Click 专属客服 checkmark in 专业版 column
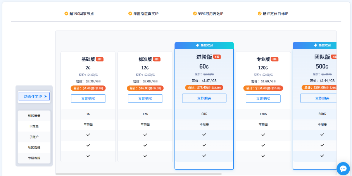This screenshot has height=176, width=352. coord(263,156)
